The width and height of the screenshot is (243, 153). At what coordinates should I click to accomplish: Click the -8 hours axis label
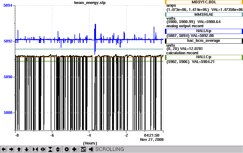coord(17,135)
